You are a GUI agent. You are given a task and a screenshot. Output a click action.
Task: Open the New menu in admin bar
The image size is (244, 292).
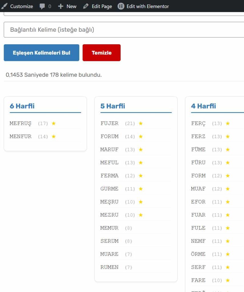(67, 6)
